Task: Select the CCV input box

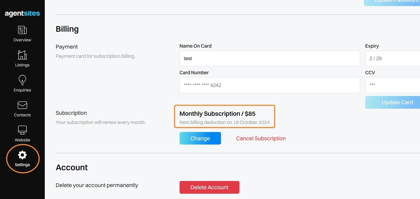Action: tap(392, 85)
